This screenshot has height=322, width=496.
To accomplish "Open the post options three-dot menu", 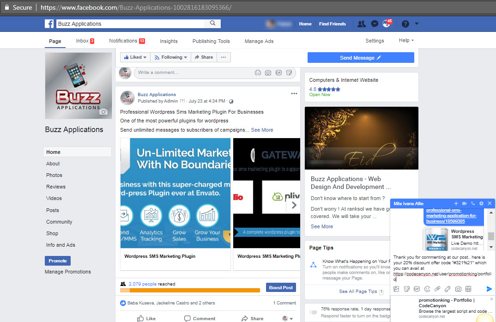I will (x=294, y=94).
